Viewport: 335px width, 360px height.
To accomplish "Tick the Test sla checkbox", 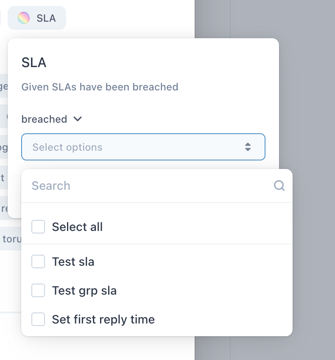I will (x=38, y=261).
